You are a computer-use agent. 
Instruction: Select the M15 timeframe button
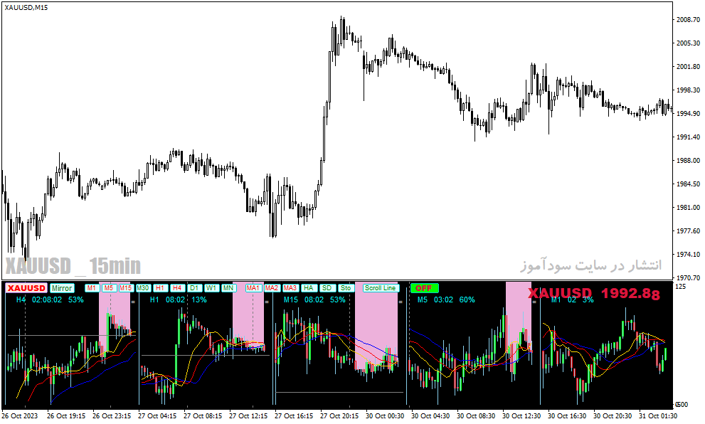click(125, 287)
